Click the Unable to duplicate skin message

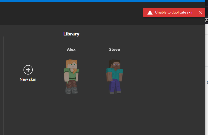[x=174, y=12]
